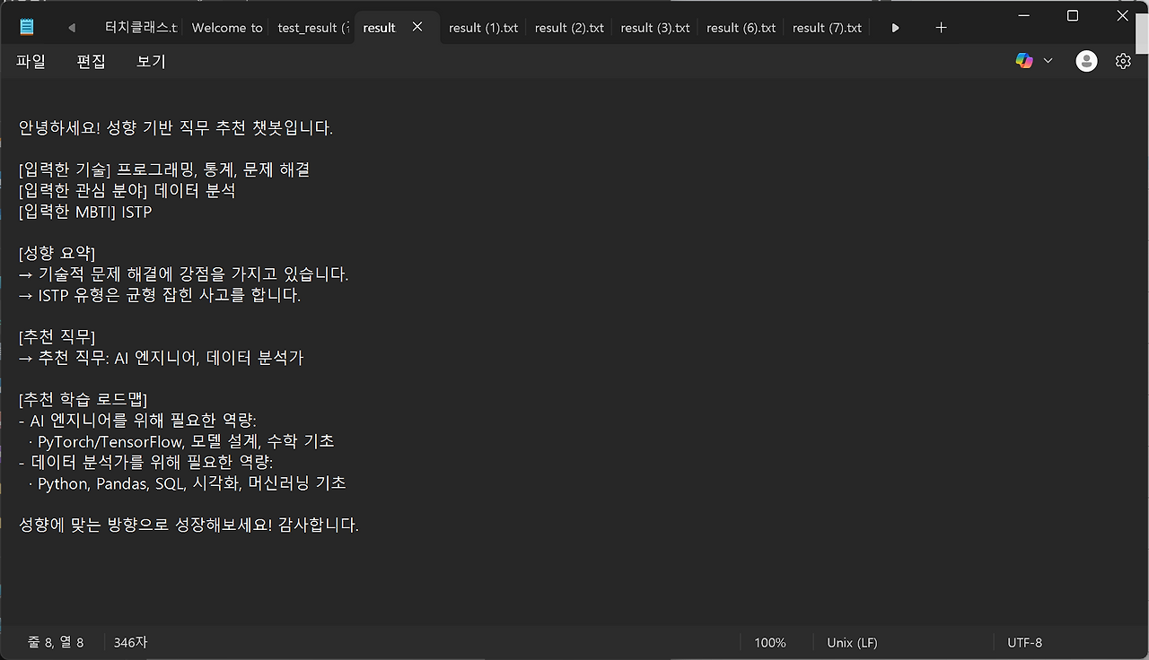Click the UTF-8 encoding indicator

point(1024,642)
